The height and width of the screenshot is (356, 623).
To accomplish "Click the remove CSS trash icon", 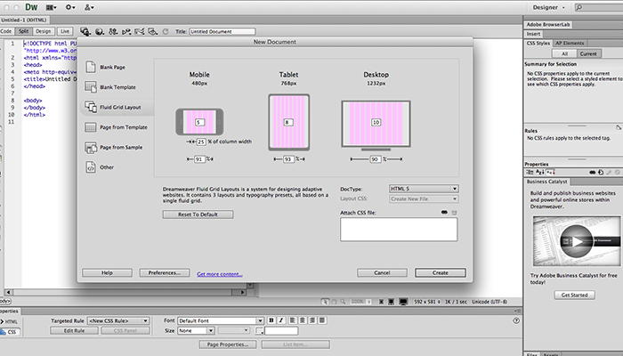I will tap(454, 213).
